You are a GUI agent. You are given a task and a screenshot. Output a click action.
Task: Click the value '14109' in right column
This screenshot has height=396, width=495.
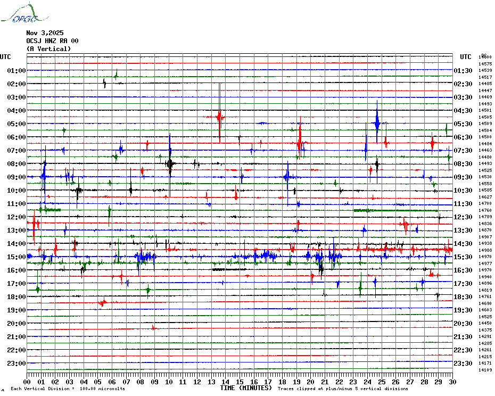click(485, 370)
